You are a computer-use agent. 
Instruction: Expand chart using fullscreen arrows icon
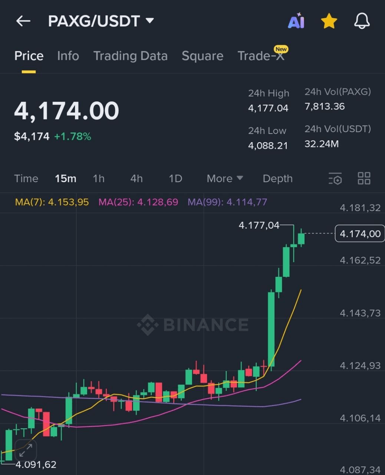coord(25,450)
